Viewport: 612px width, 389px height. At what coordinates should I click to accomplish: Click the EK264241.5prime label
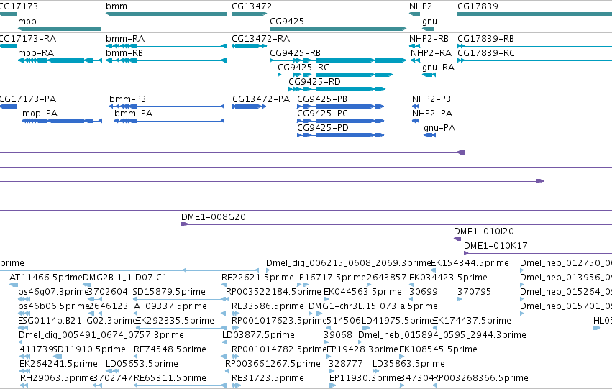58,364
